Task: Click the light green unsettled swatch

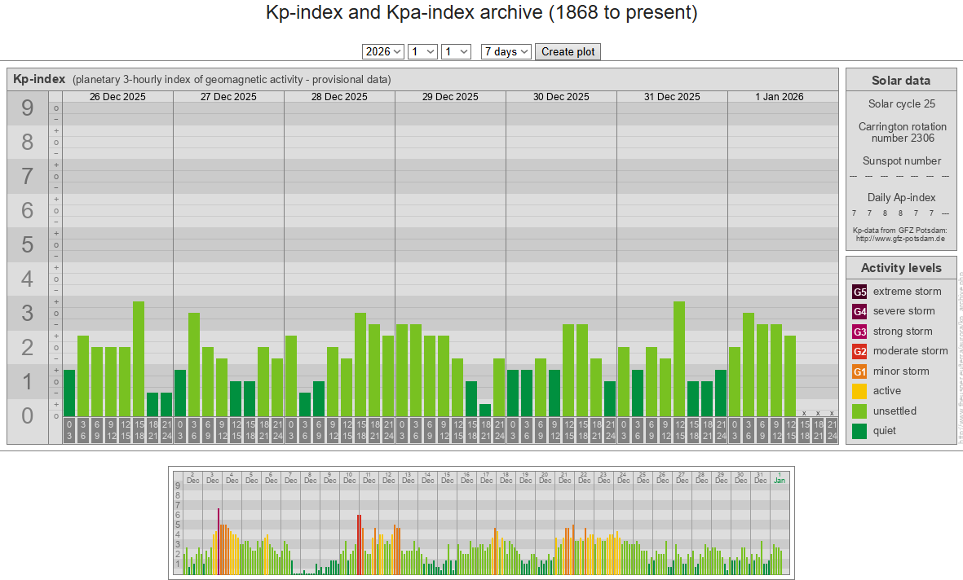Action: click(859, 411)
